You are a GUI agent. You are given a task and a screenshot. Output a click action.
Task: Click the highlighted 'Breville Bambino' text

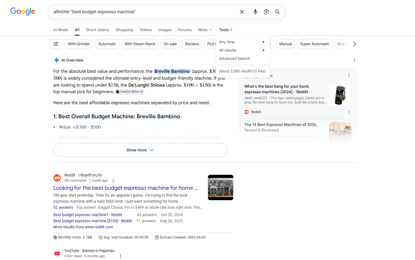coord(172,71)
